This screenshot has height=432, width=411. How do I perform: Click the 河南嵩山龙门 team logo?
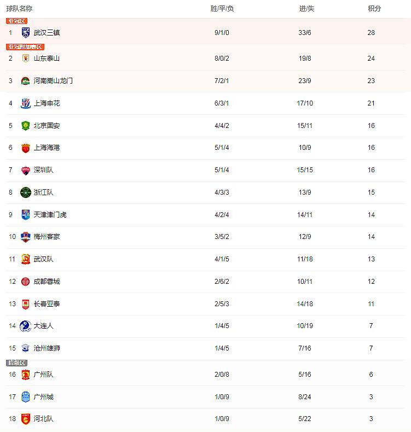[26, 81]
